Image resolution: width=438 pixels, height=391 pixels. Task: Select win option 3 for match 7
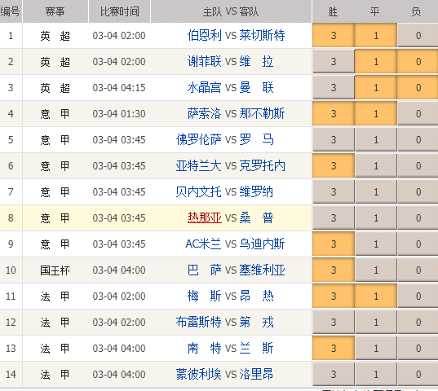coord(334,192)
